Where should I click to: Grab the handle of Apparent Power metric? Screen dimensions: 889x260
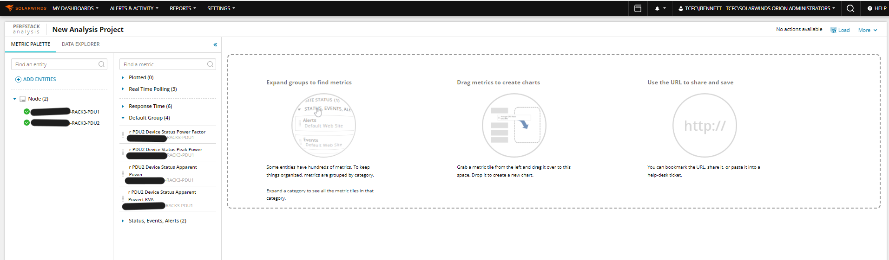tap(123, 174)
